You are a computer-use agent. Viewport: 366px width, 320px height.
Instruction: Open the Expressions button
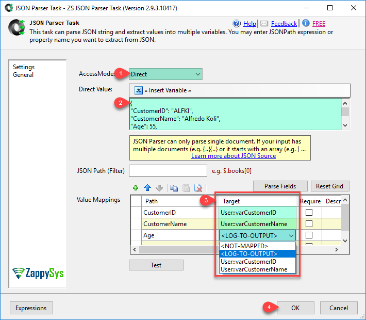31,308
